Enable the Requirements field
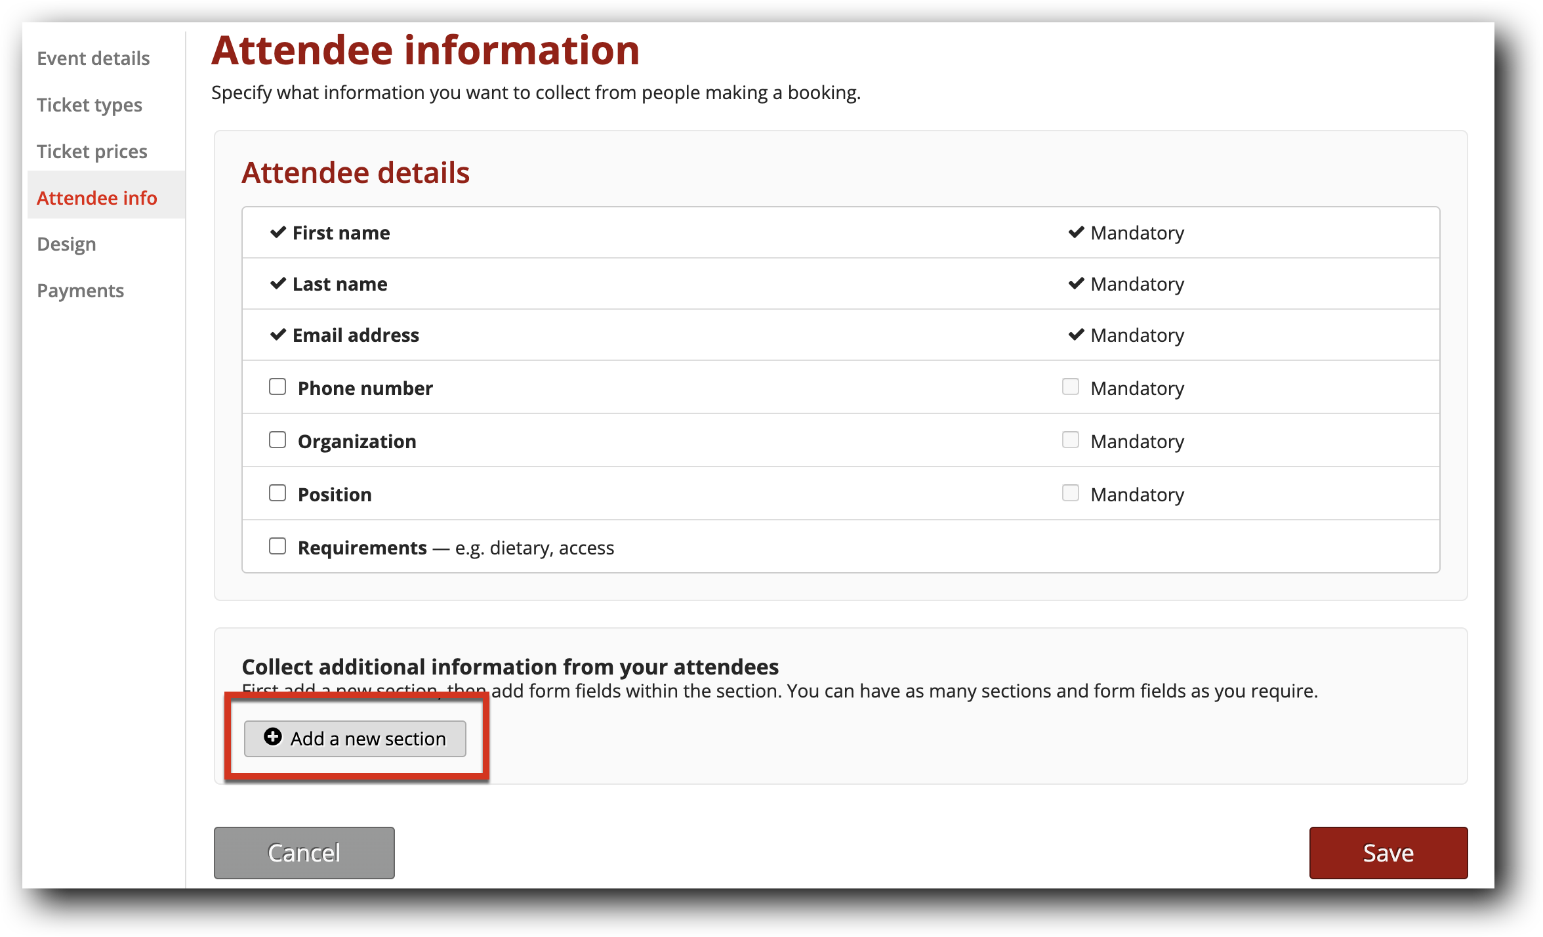 click(278, 545)
